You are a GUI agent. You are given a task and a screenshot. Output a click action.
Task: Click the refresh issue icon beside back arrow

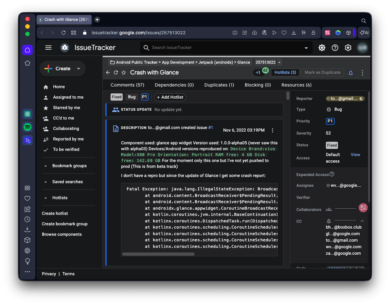(116, 72)
